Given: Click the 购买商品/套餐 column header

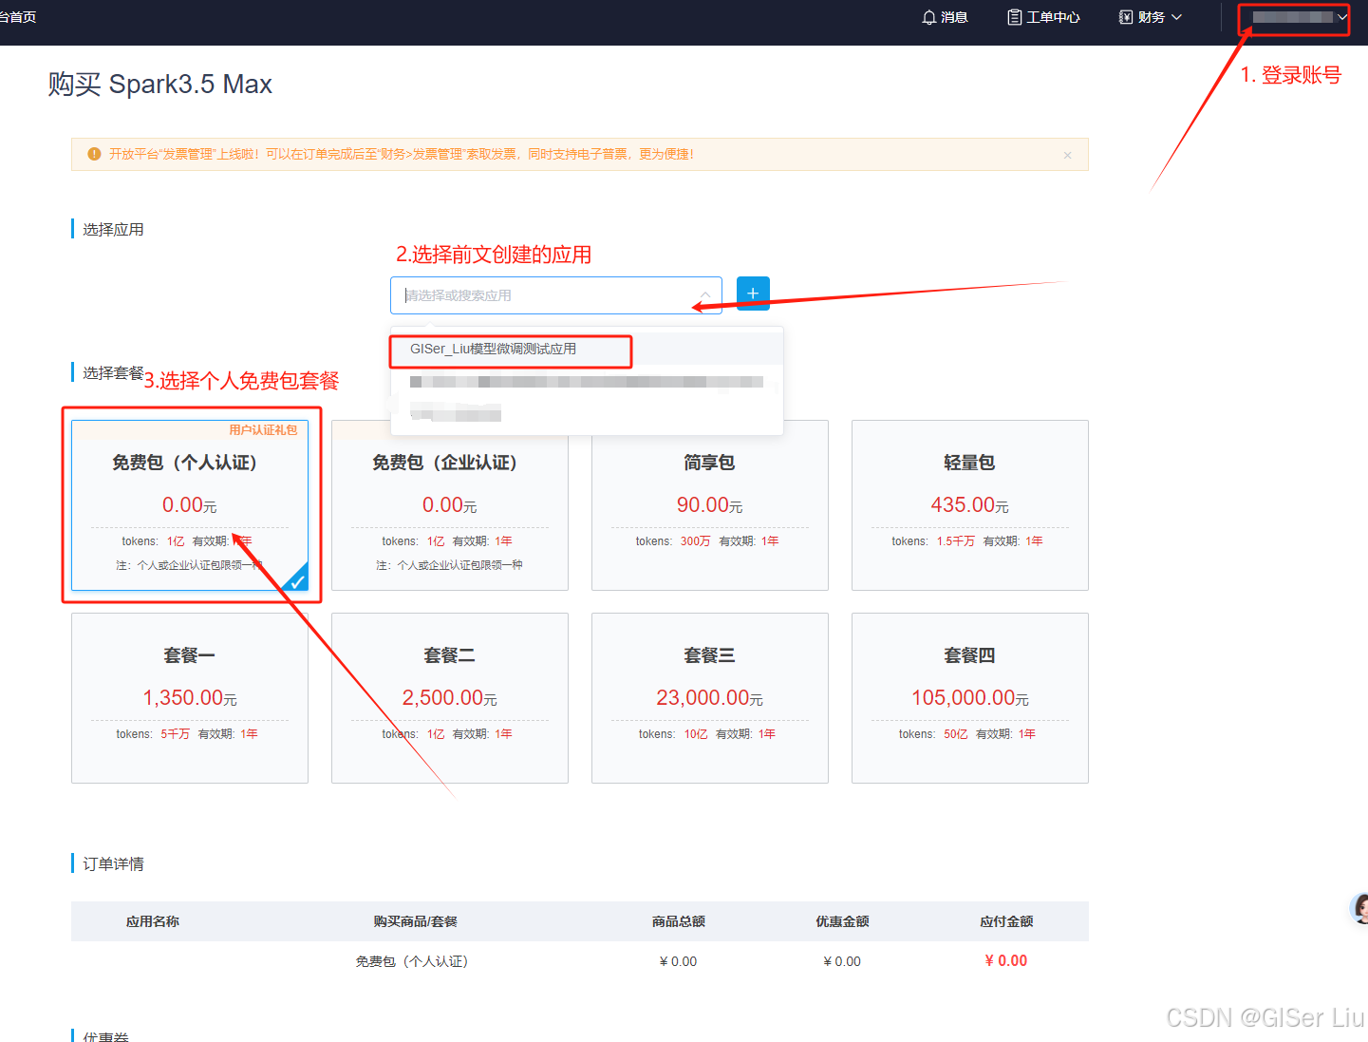Looking at the screenshot, I should tap(415, 921).
